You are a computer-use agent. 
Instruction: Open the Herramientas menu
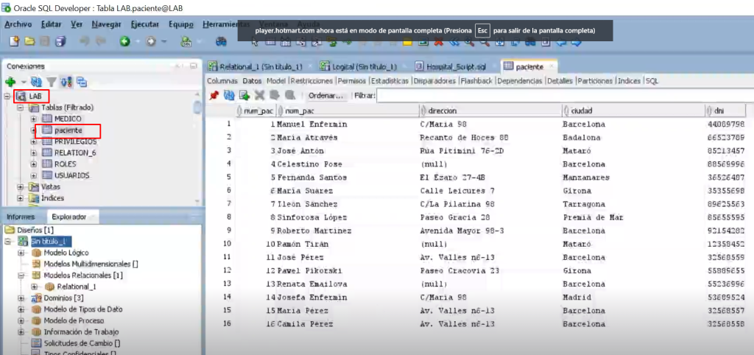pos(226,24)
